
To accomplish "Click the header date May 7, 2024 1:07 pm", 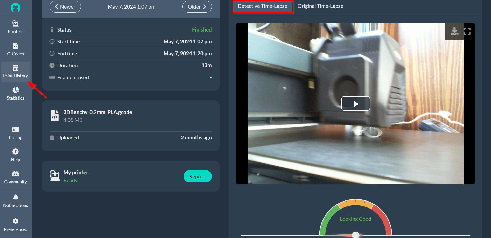I will pyautogui.click(x=132, y=7).
